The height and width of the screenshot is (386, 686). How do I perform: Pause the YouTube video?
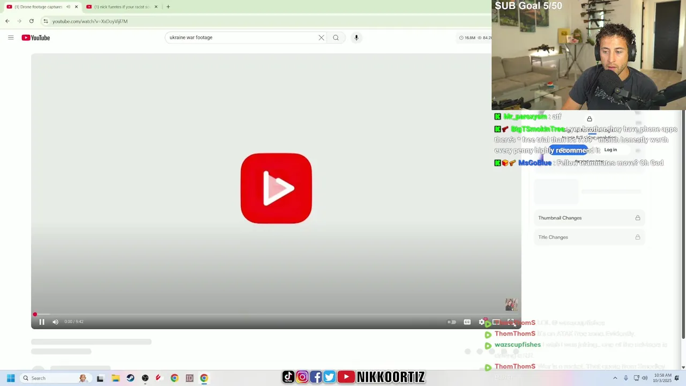(42, 322)
